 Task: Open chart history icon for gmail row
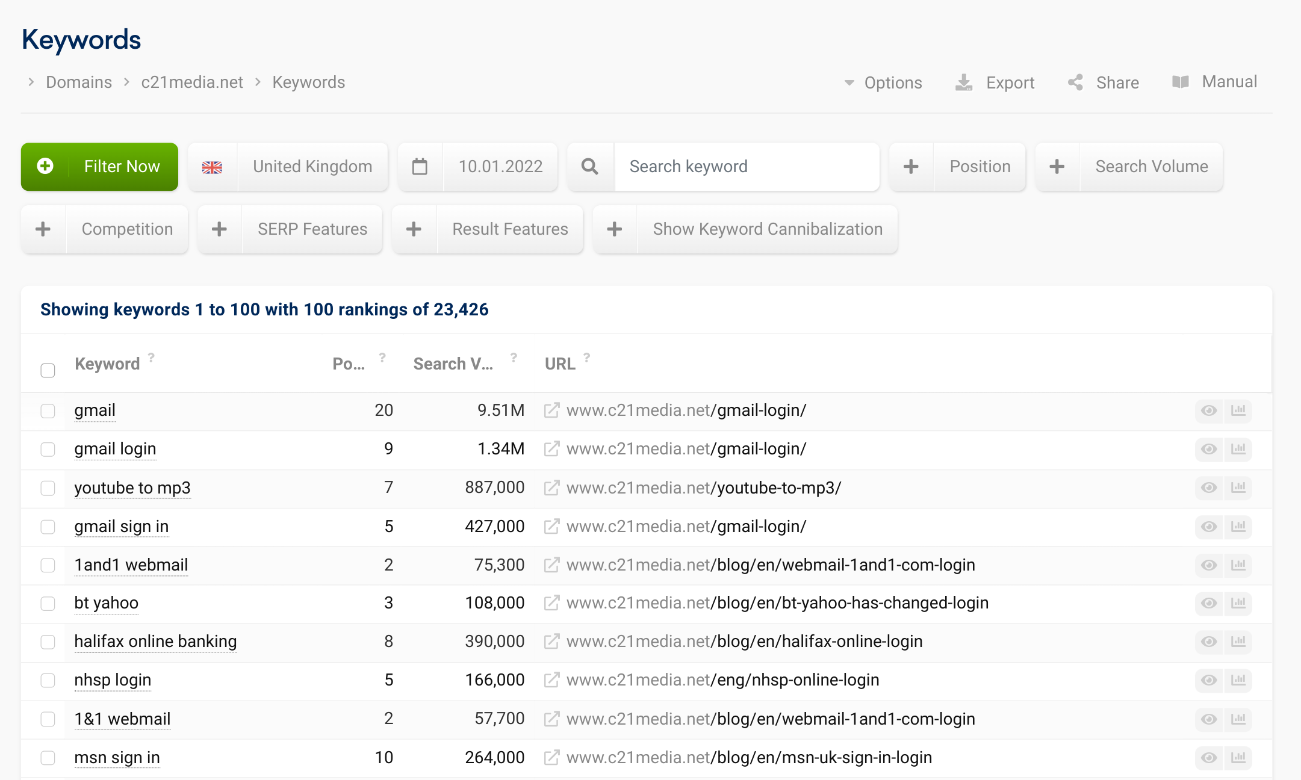1238,410
